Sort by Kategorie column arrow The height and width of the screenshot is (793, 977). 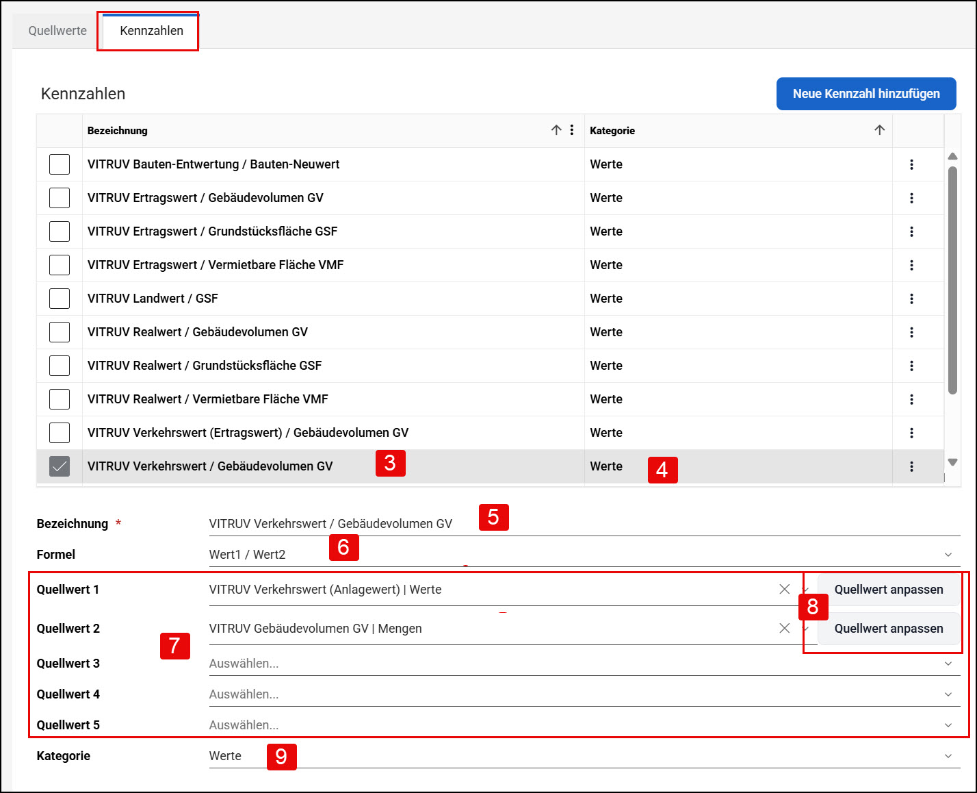point(880,130)
